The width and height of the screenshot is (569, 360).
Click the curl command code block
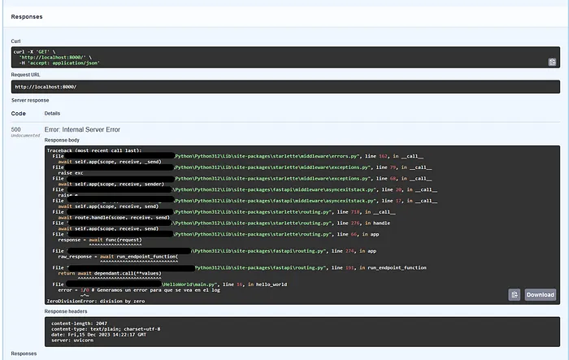[285, 58]
